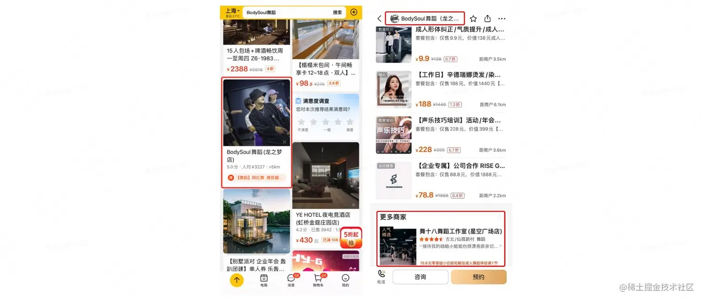
Task: Click the ¥188 price text
Action: 424,104
